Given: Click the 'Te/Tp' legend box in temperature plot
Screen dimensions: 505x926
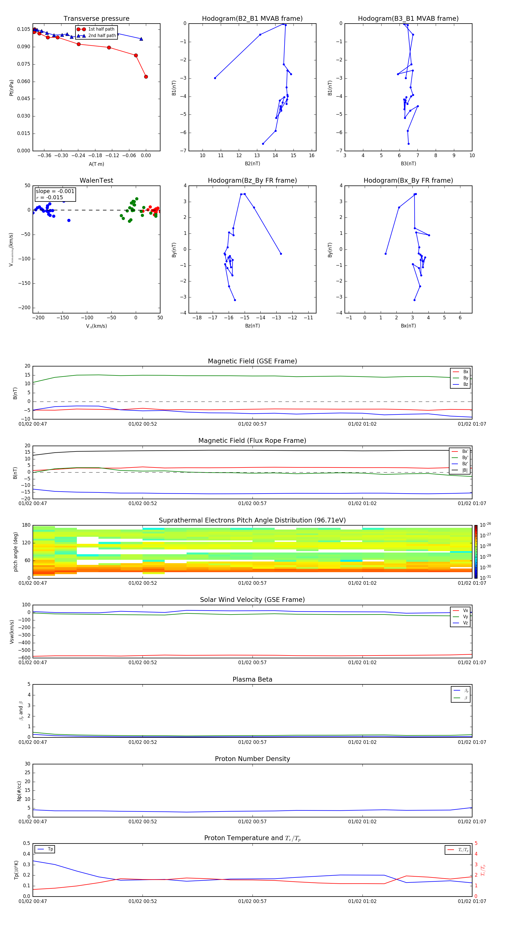Looking at the screenshot, I should click(458, 850).
